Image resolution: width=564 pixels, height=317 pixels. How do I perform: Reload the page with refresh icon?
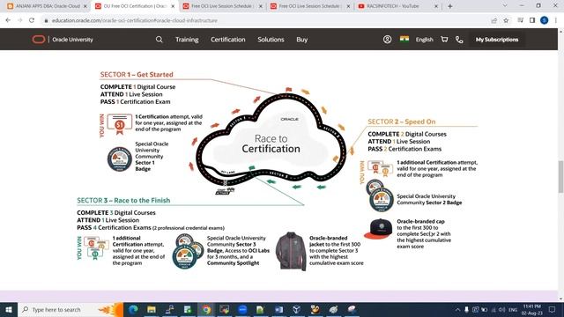pyautogui.click(x=32, y=20)
